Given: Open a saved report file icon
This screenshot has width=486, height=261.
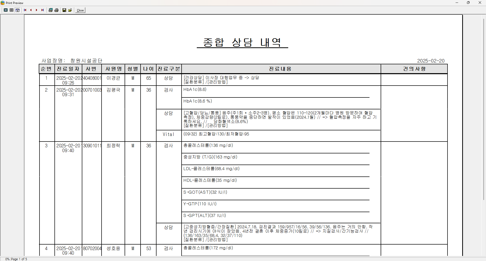Looking at the screenshot, I should tap(70, 10).
